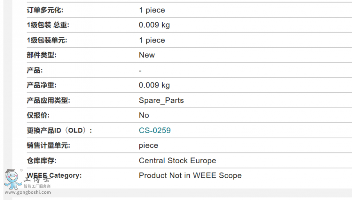The height and width of the screenshot is (200, 352).
Task: Click the 0.009 kg product net weight value
Action: (154, 85)
